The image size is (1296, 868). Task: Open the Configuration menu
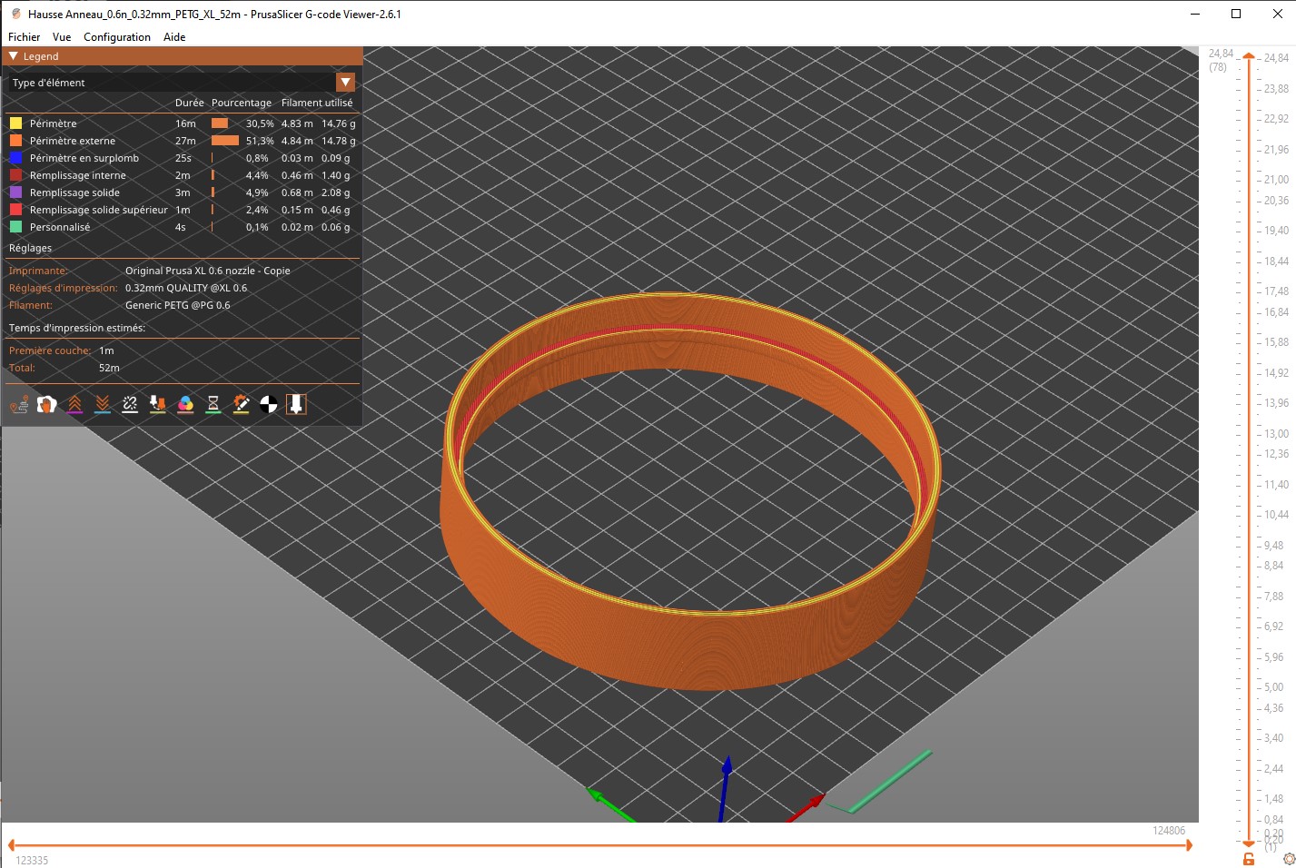pyautogui.click(x=117, y=37)
